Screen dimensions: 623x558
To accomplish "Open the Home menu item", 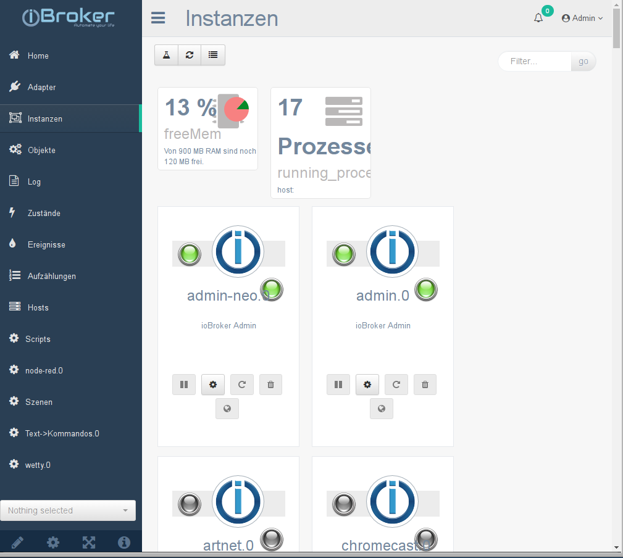I will click(71, 56).
